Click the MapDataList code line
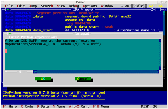The width and height of the screenshot is (168, 109). (53, 44)
